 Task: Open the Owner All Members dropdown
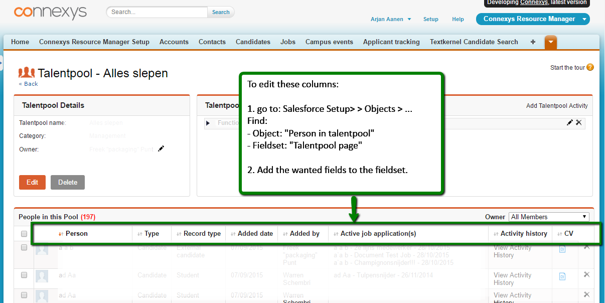pyautogui.click(x=549, y=217)
